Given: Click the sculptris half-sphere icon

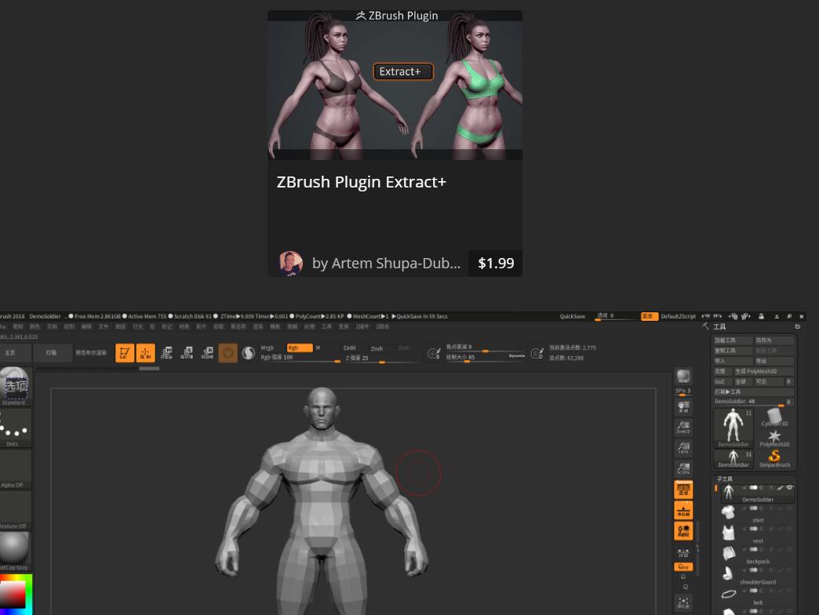Looking at the screenshot, I should 249,353.
